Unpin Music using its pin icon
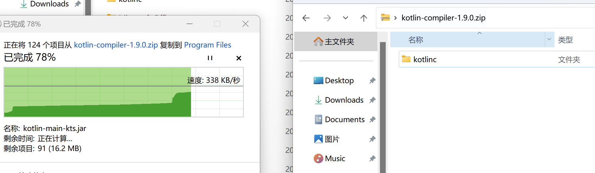The height and width of the screenshot is (173, 595). [x=372, y=159]
